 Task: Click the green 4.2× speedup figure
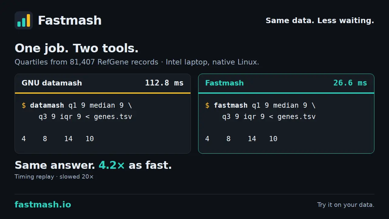click(112, 165)
